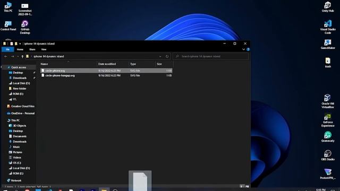This screenshot has height=191, width=340.
Task: Select Desktop under Quick access
Action: 18,73
